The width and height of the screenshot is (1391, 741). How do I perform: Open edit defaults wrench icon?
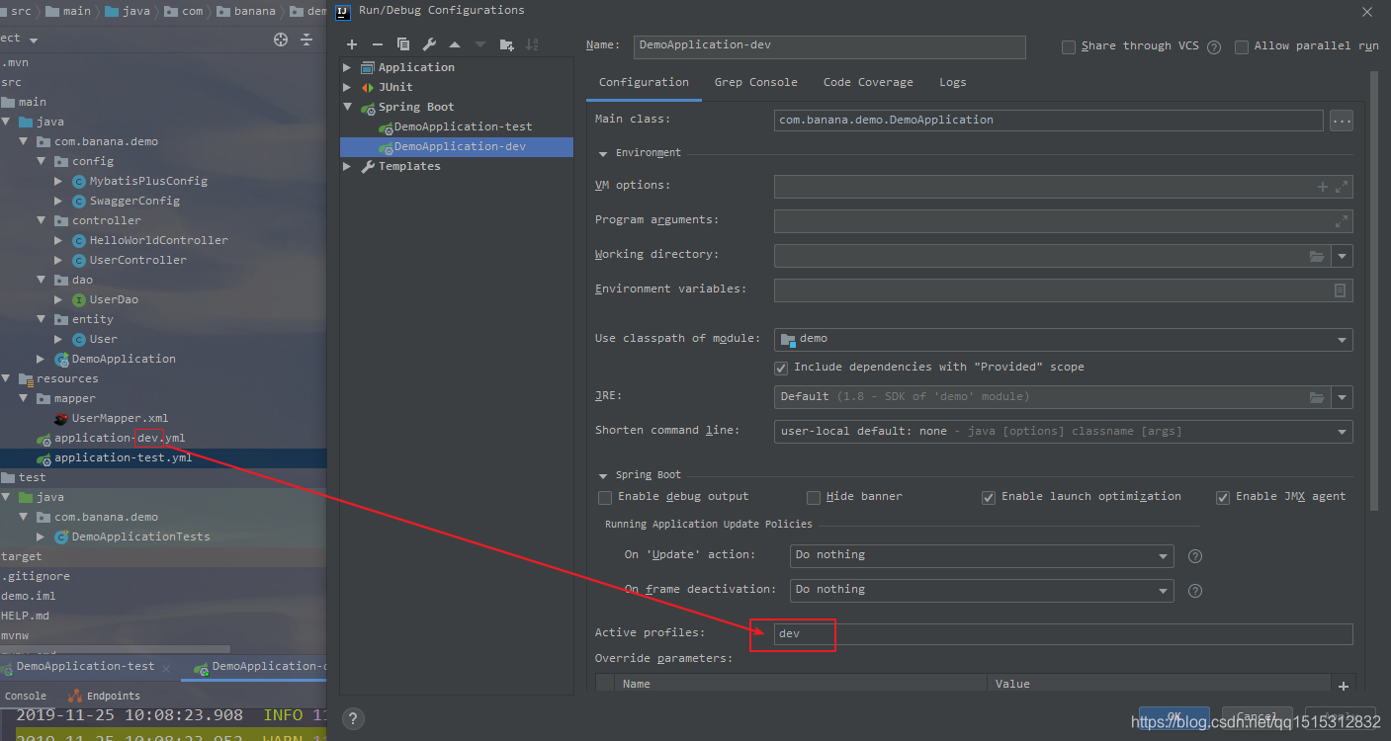(x=429, y=44)
